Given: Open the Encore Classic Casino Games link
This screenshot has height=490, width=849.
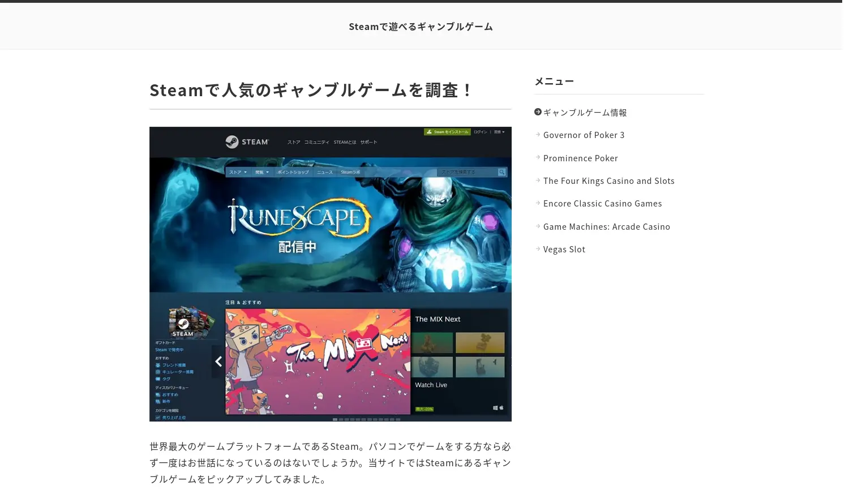Looking at the screenshot, I should point(602,204).
